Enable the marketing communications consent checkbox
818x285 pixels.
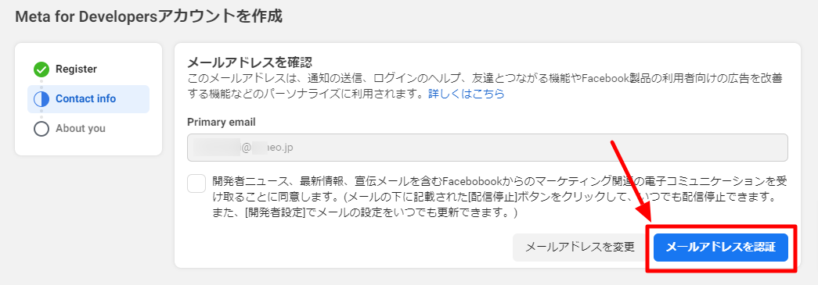tap(196, 183)
